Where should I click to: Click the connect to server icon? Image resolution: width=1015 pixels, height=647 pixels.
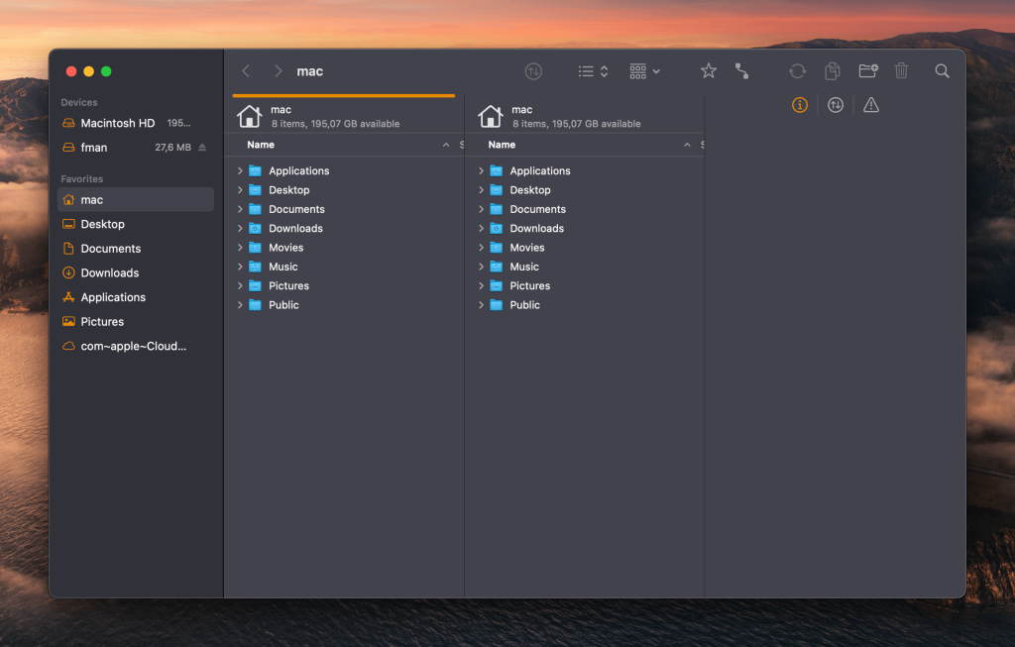click(741, 71)
